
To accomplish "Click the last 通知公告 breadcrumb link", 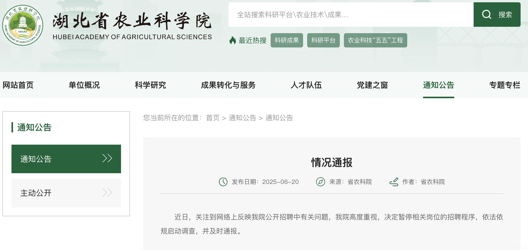I will (x=279, y=118).
